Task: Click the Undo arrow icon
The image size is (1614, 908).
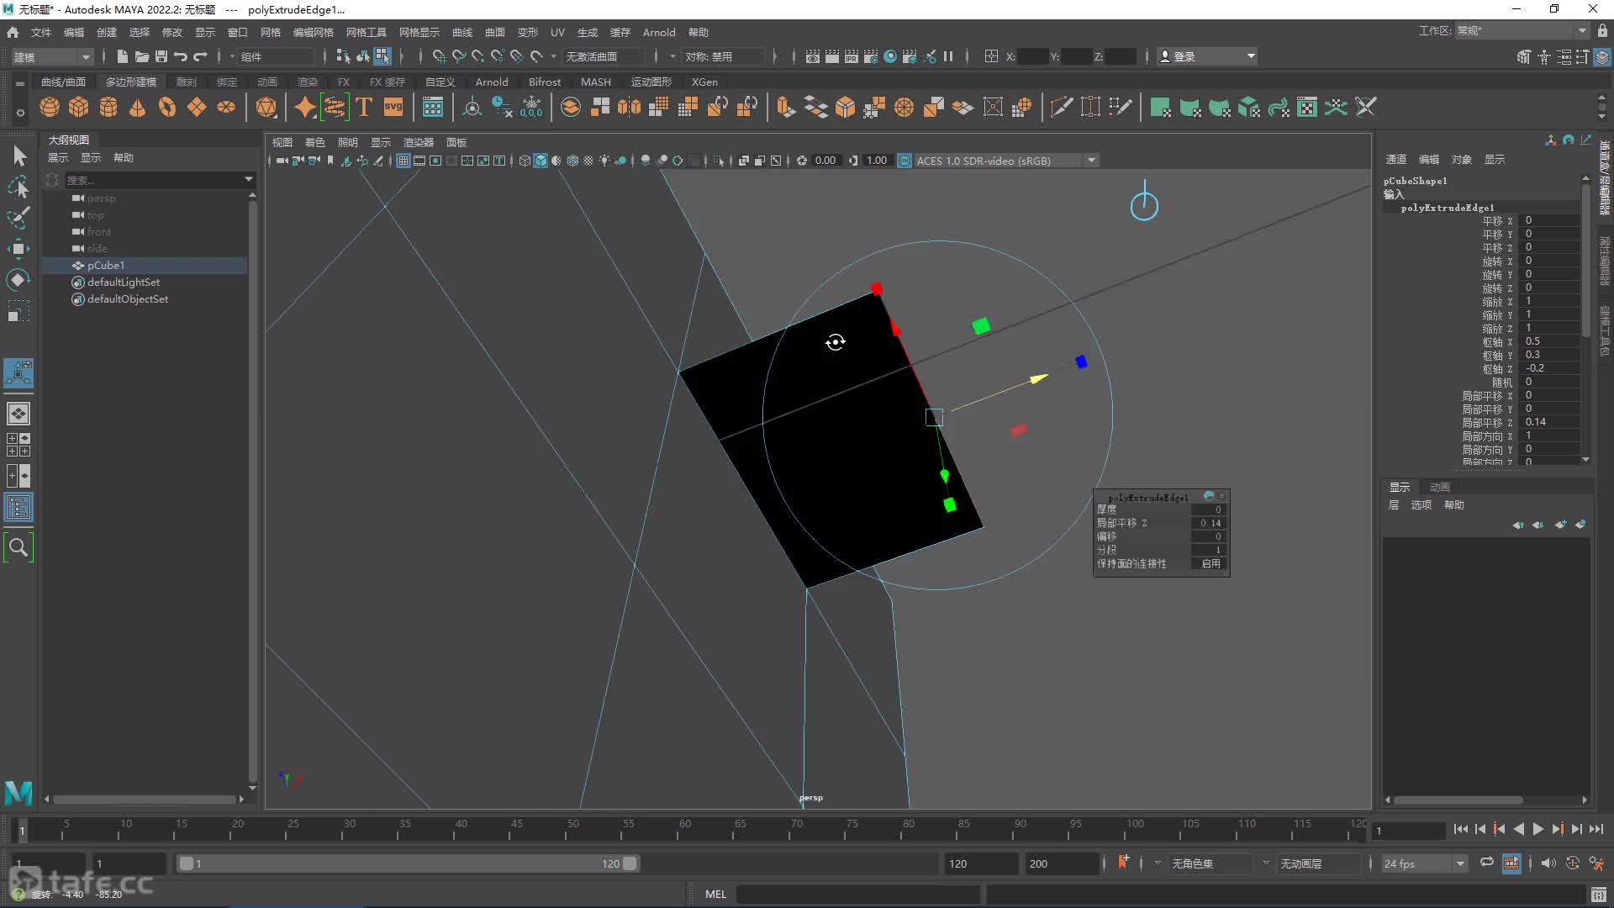Action: [x=180, y=56]
